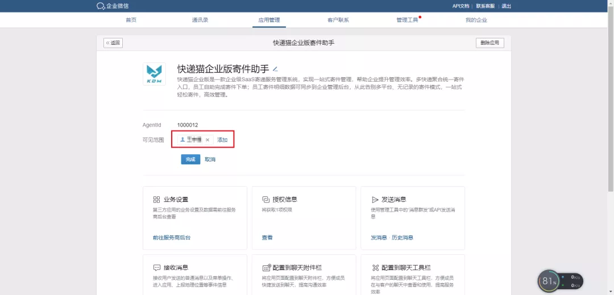
Task: Click the 企业微信 logo icon
Action: (100, 6)
